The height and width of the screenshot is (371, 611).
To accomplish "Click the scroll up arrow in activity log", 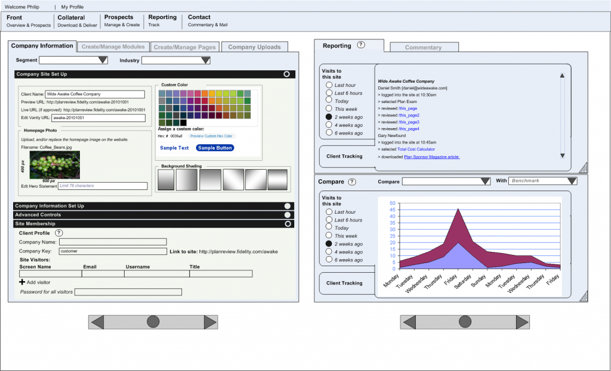I will (x=562, y=76).
